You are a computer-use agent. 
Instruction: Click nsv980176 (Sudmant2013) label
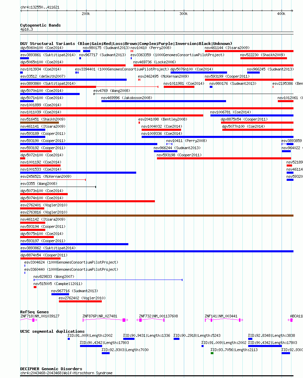233,83
